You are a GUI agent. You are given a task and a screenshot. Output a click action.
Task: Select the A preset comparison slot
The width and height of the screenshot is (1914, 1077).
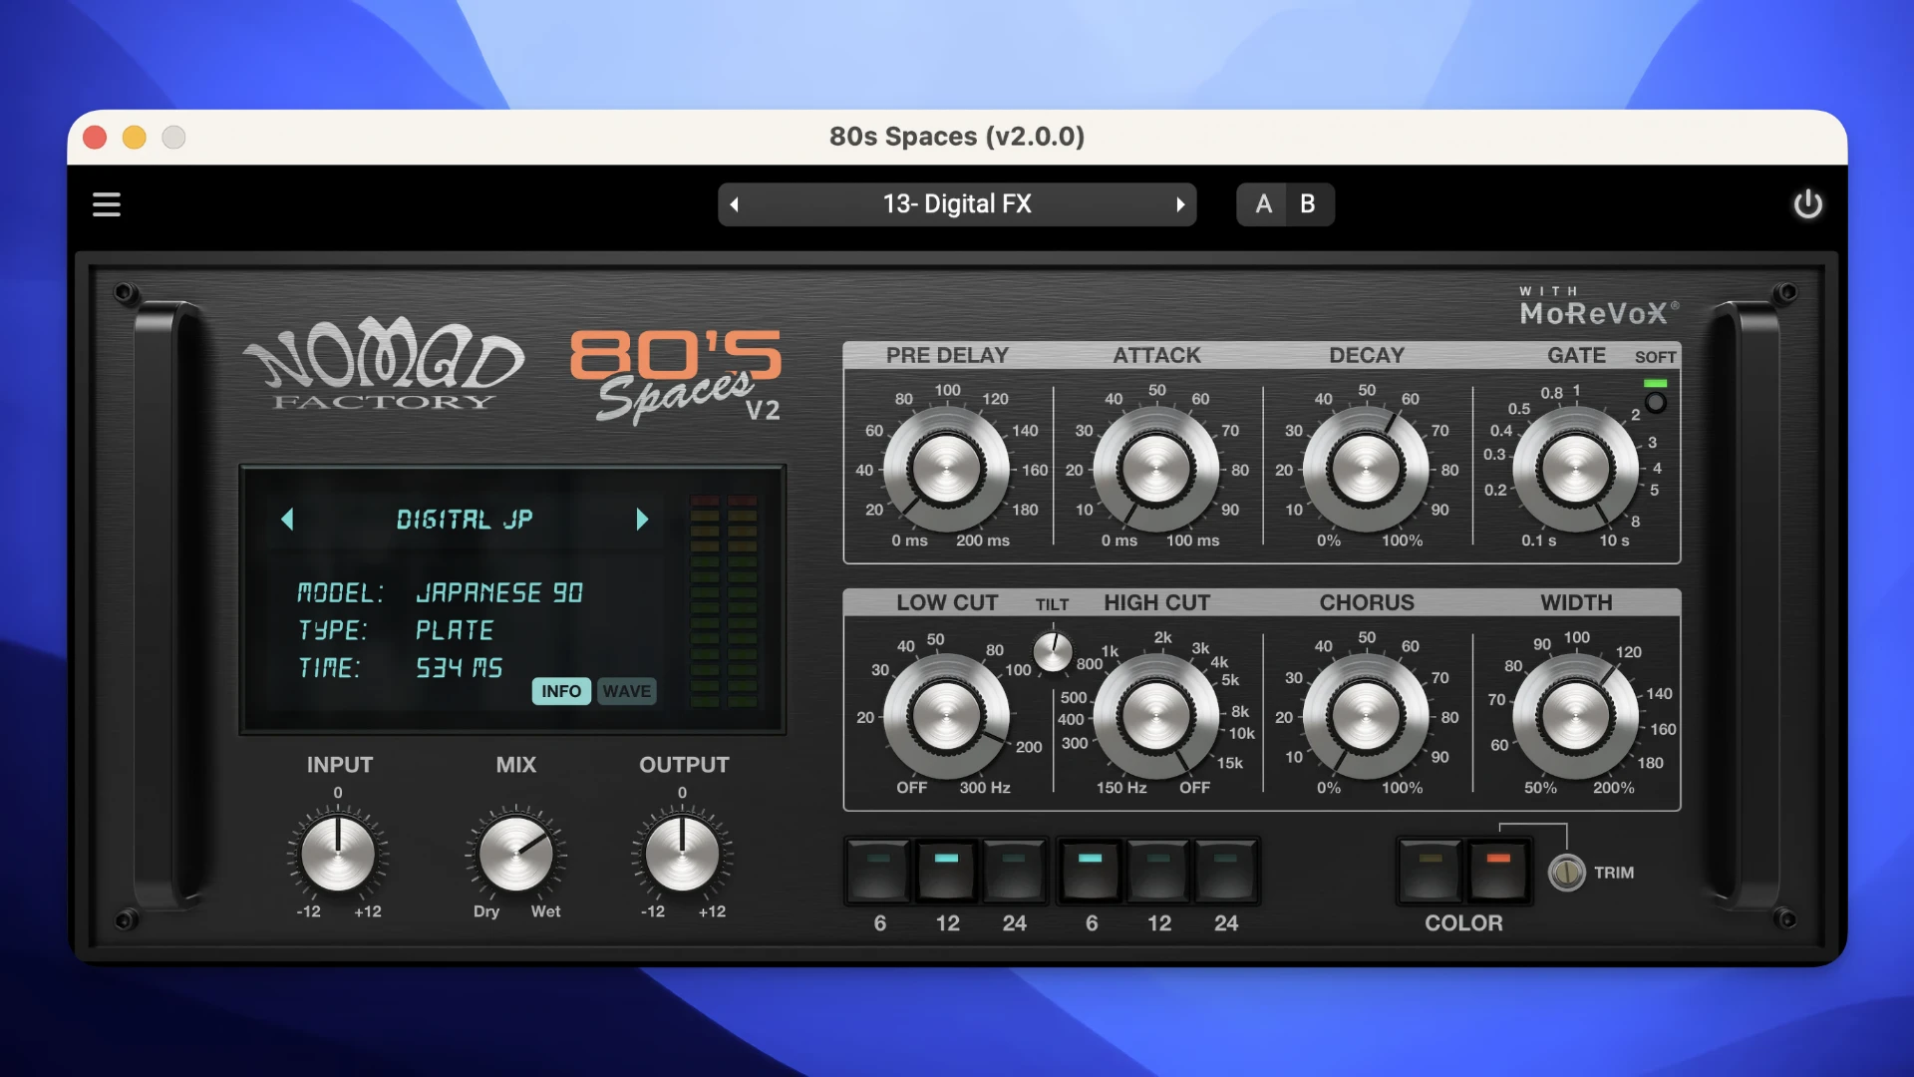tap(1263, 204)
